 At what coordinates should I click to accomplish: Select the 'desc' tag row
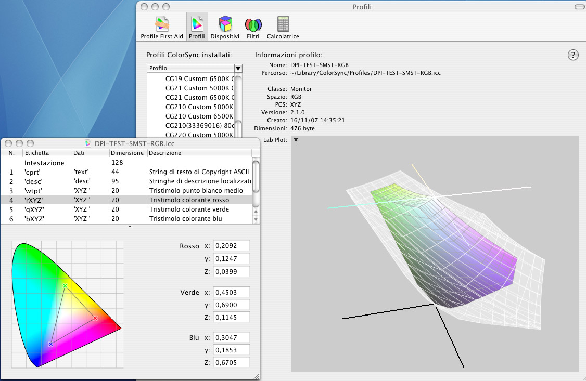click(x=126, y=181)
